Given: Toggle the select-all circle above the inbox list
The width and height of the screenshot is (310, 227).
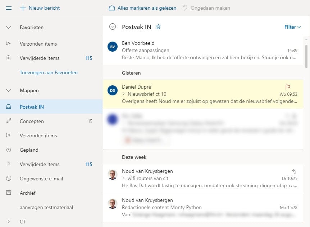Looking at the screenshot, I should pos(113,27).
